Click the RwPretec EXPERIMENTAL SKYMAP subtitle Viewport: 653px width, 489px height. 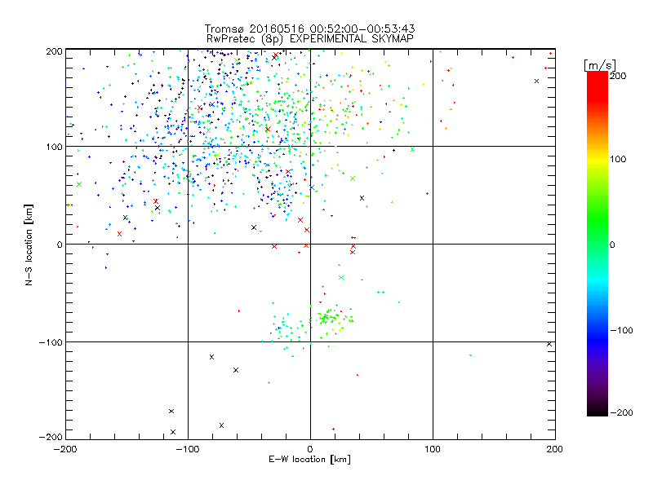tap(309, 39)
